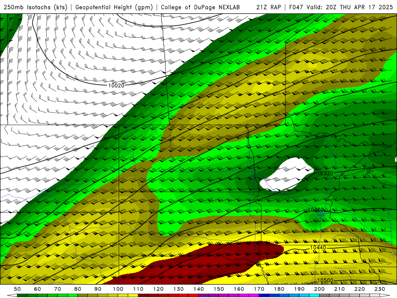Click the 150 value on the color scale
The height and width of the screenshot is (298, 397).
[x=219, y=289]
